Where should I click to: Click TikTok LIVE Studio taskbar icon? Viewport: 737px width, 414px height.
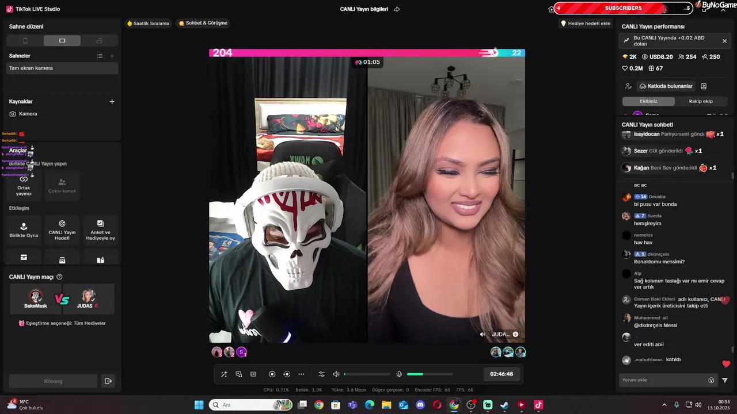tap(538, 405)
